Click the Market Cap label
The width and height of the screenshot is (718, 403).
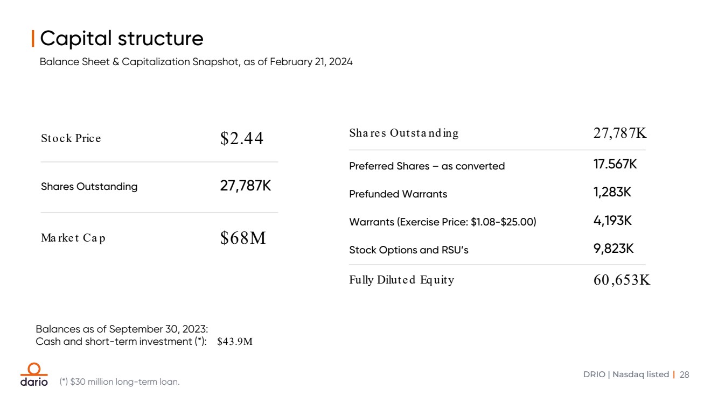[73, 238]
